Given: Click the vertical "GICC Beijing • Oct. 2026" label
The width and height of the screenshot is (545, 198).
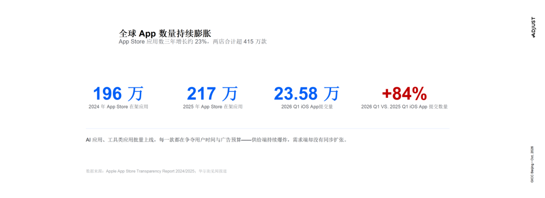Looking at the screenshot, I should click(532, 164).
